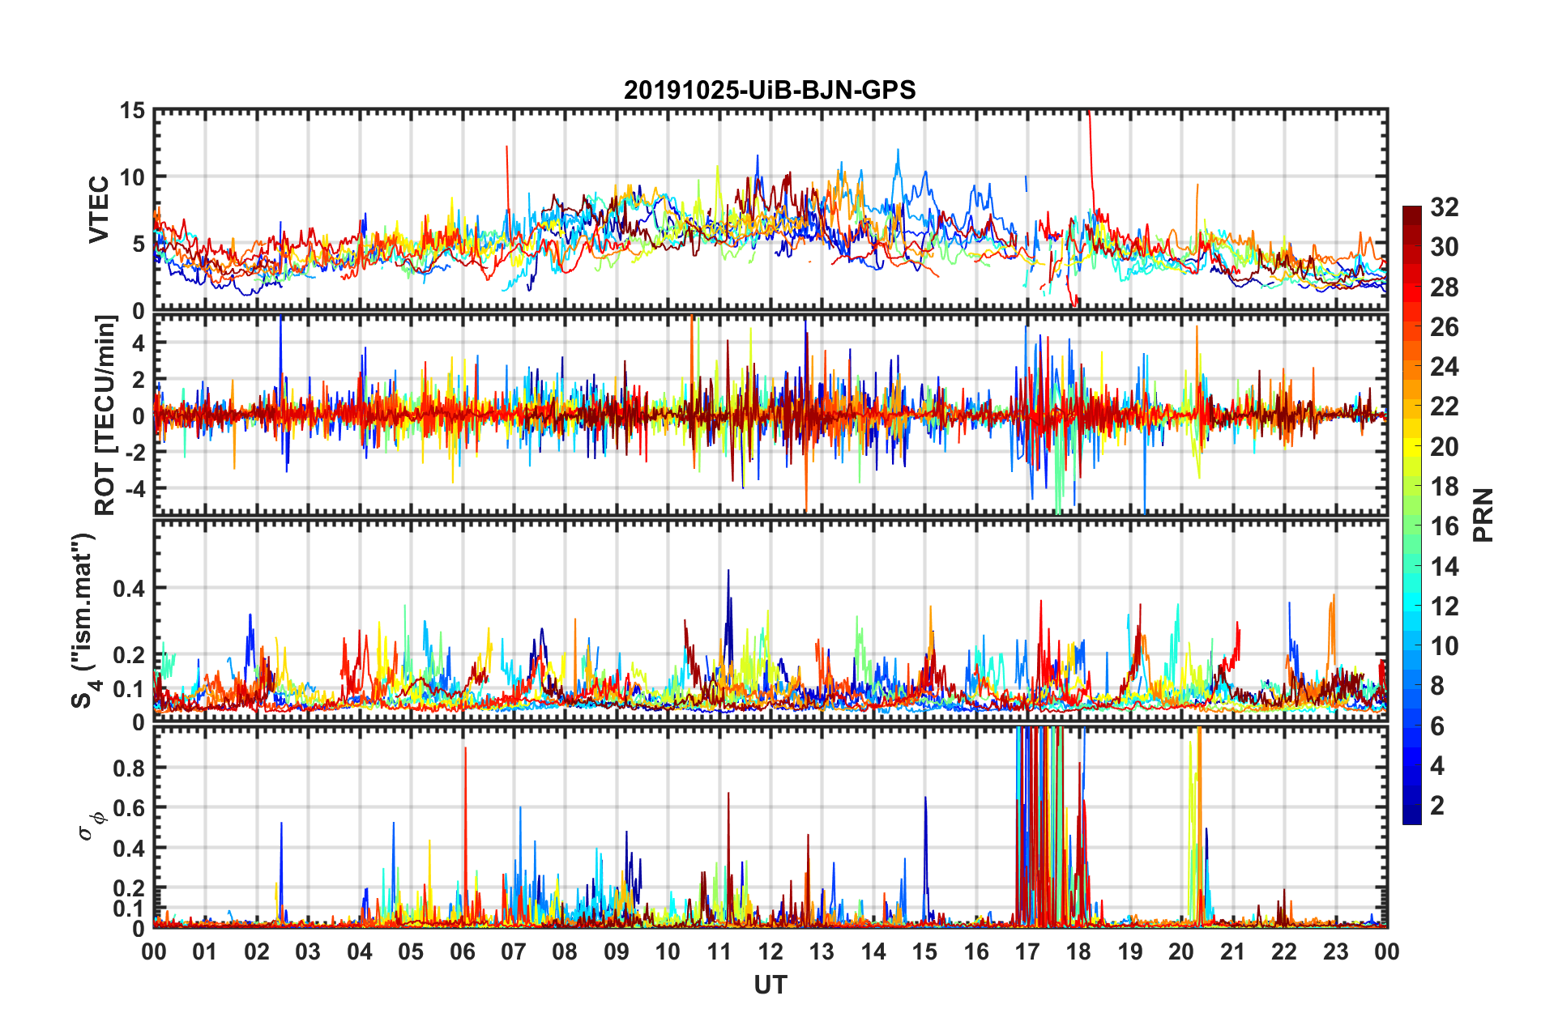Click VTEC axis tick 10
The height and width of the screenshot is (1030, 1541).
click(x=132, y=177)
